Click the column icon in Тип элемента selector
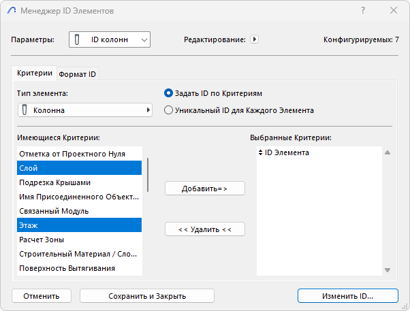Screen dimensions: 410x311 click(25, 110)
